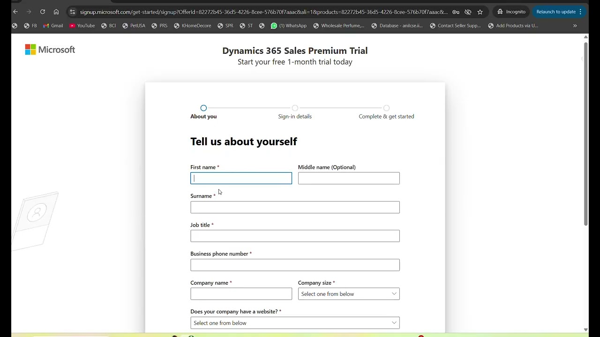Open the WhatsApp bookmark

(x=289, y=26)
